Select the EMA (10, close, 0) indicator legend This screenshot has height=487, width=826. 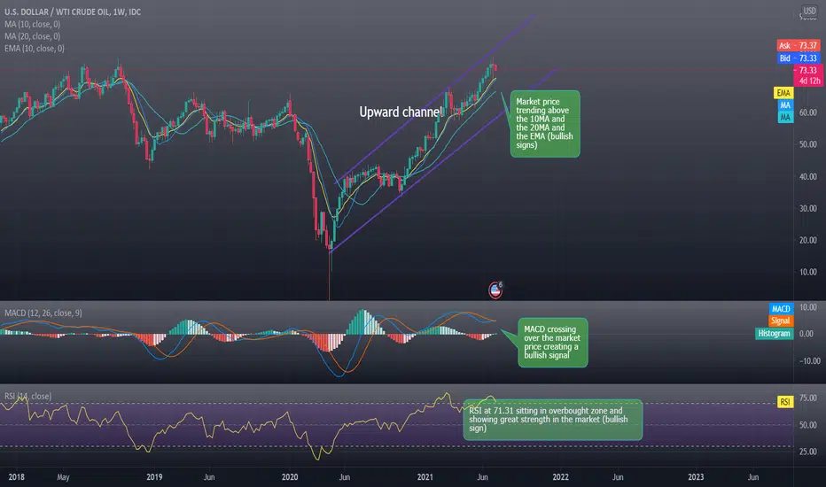pos(35,49)
